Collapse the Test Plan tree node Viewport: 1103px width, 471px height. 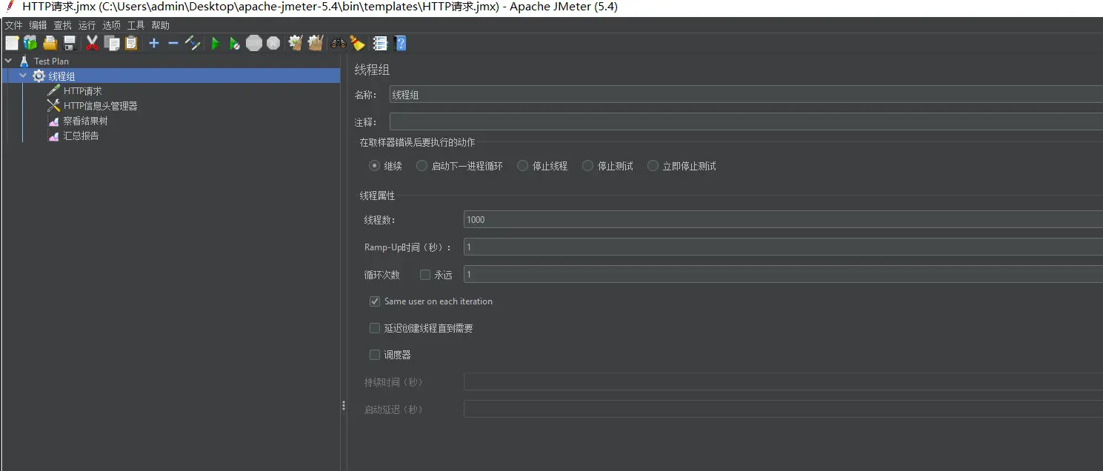tap(8, 61)
